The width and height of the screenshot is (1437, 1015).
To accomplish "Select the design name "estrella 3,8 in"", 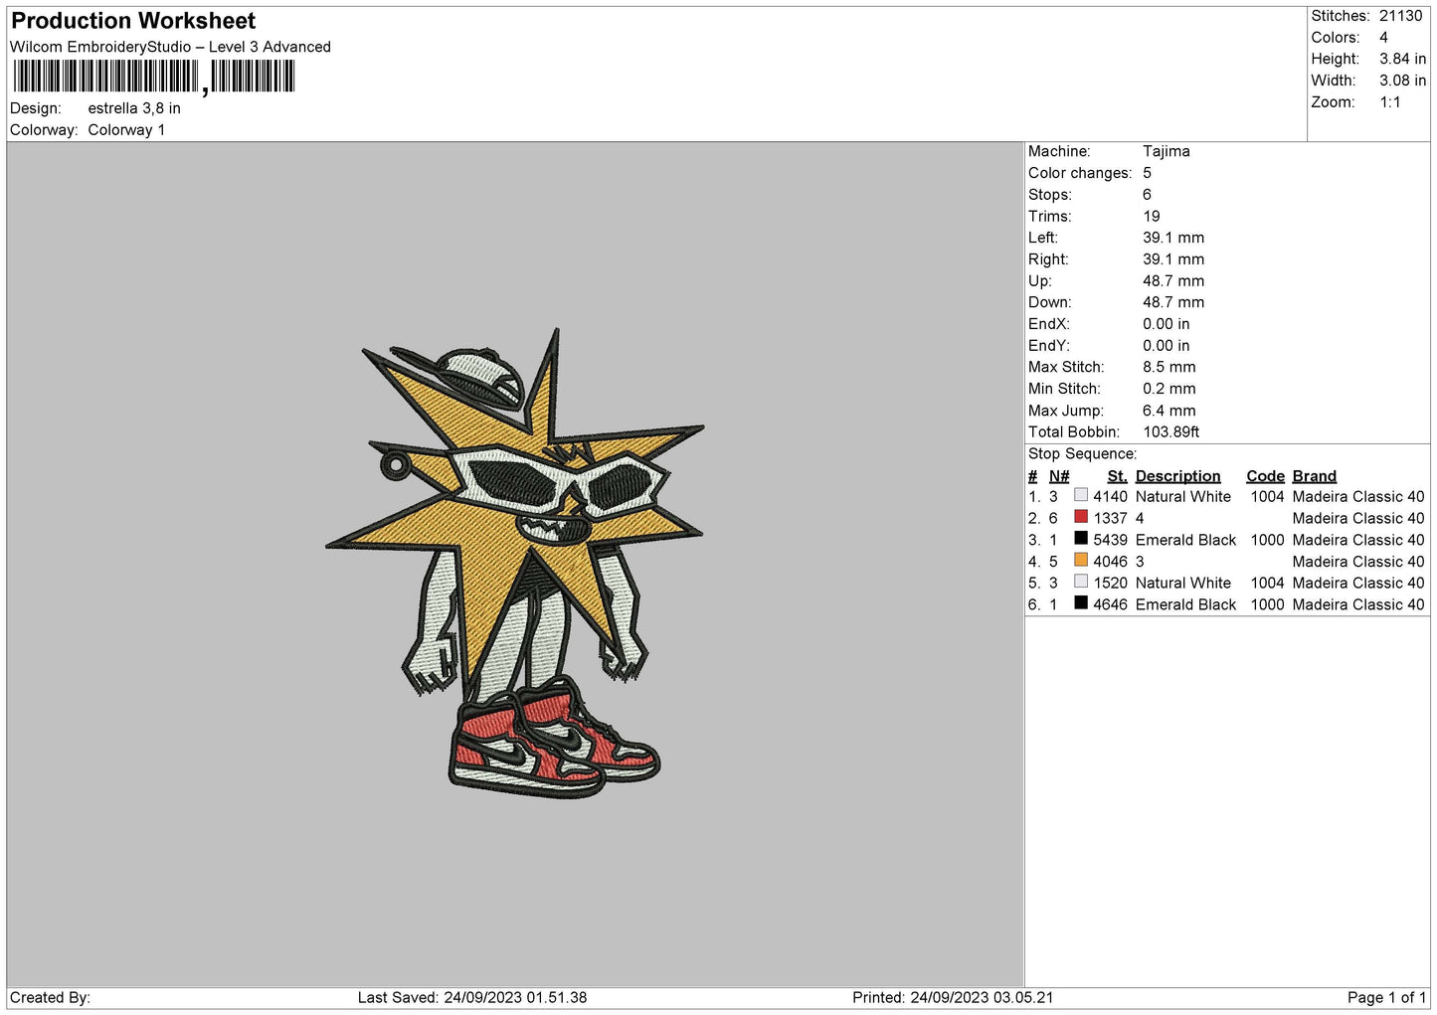I will 134,108.
